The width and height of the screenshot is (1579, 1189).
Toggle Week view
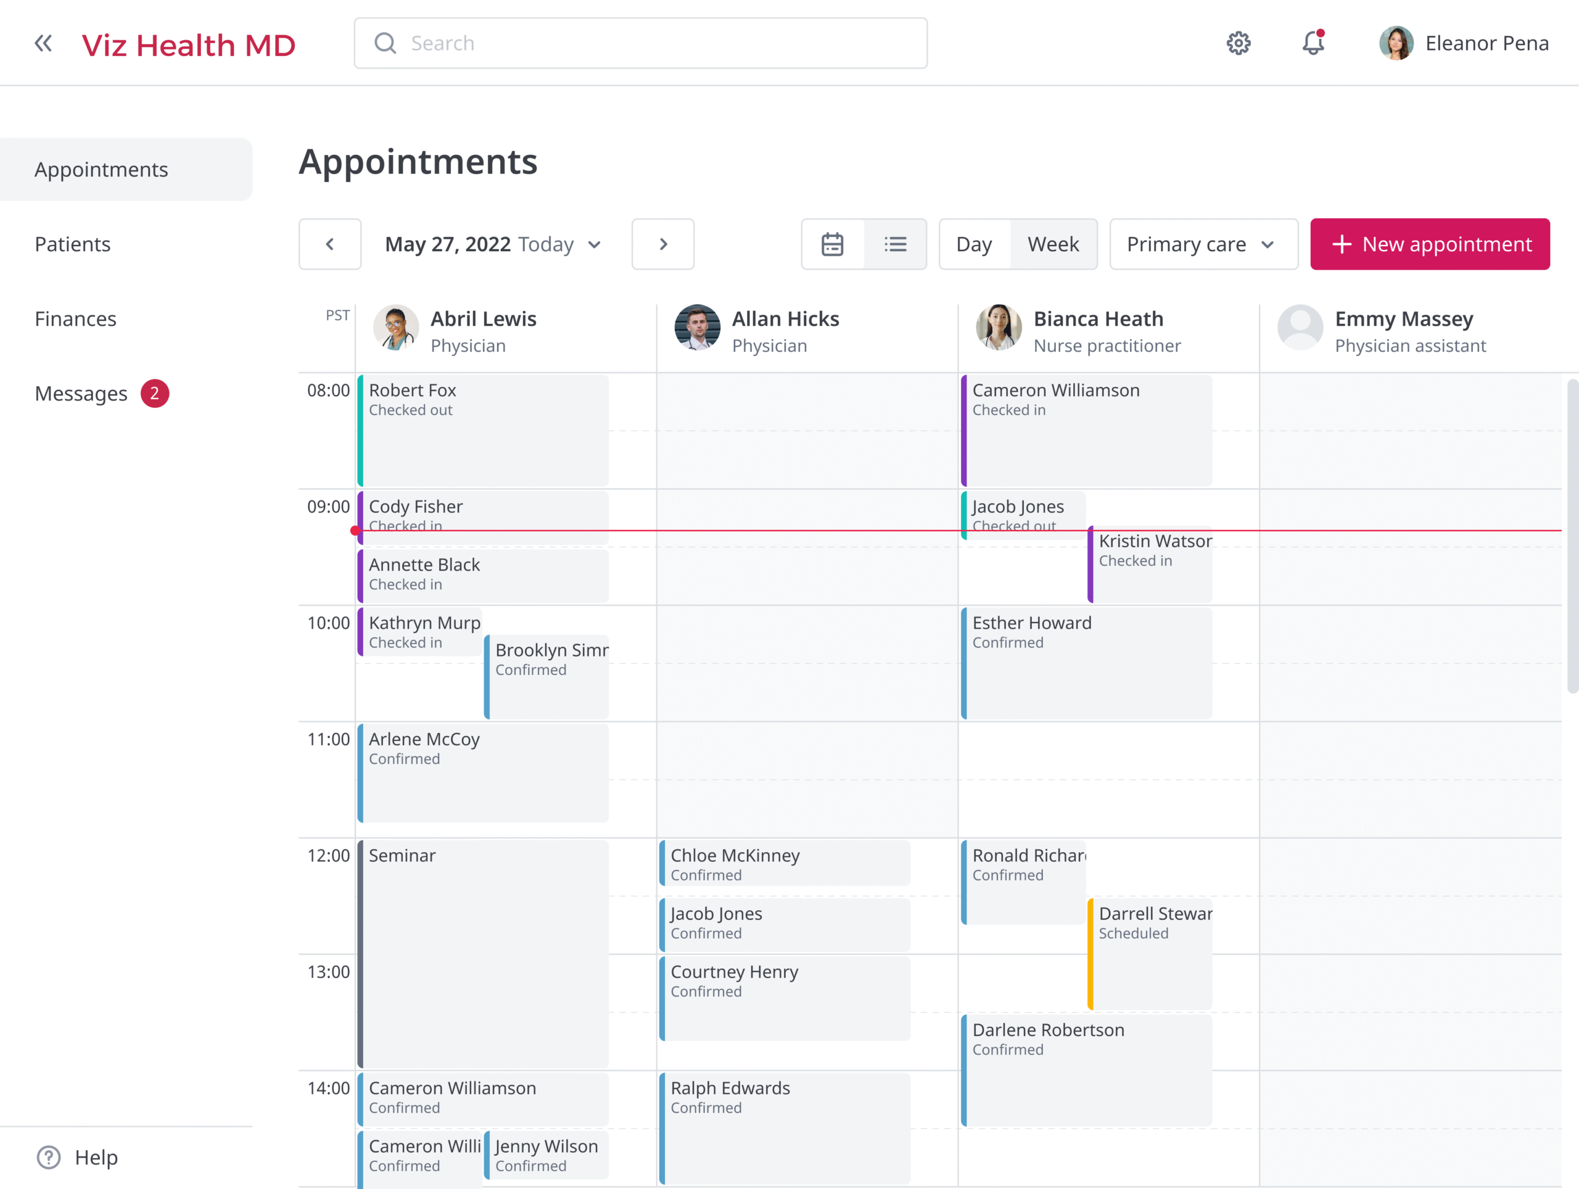(x=1053, y=244)
